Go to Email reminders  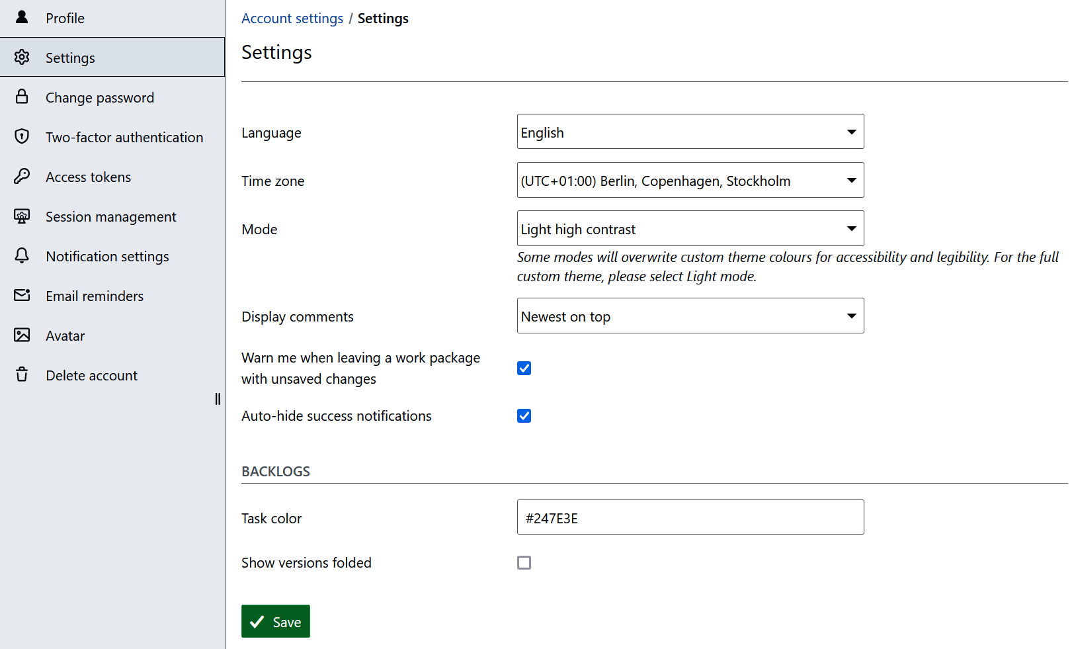point(112,296)
